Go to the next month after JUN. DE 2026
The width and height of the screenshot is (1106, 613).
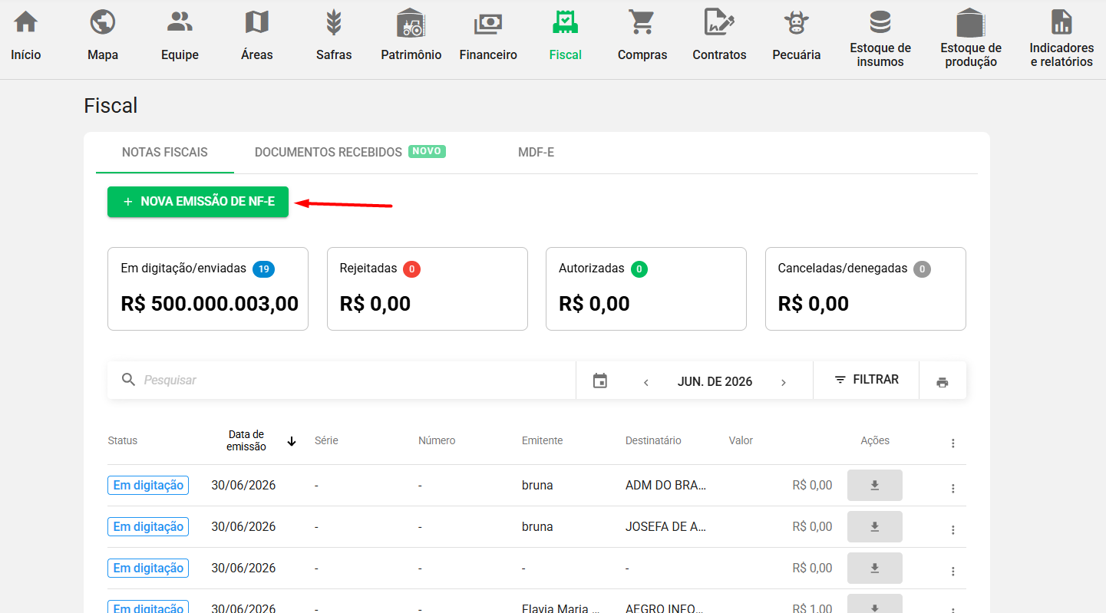(783, 382)
